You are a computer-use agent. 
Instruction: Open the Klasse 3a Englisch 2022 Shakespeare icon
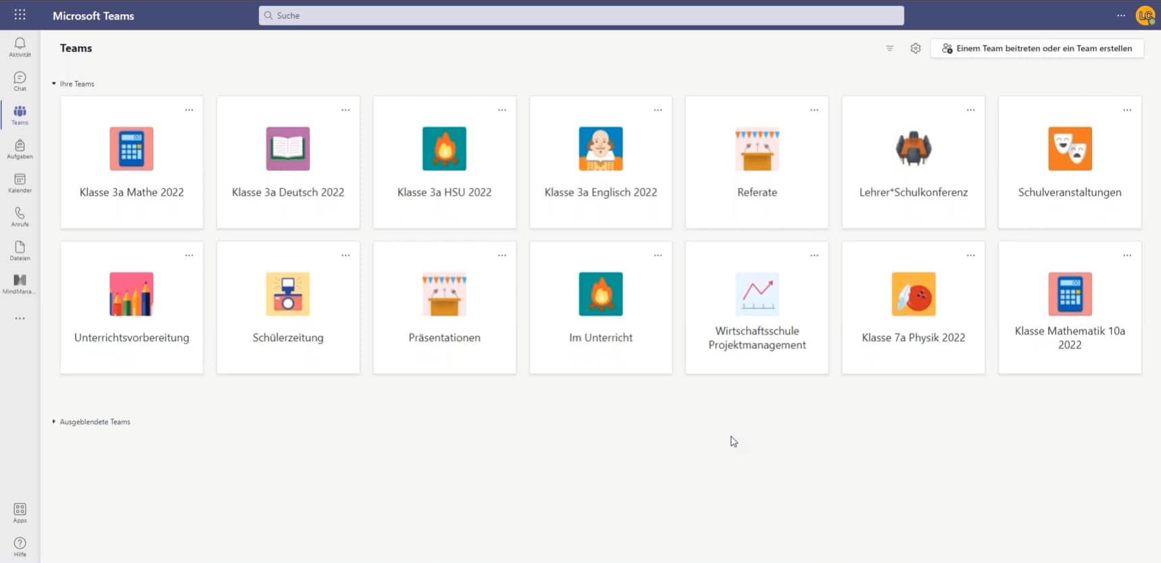[x=601, y=149]
